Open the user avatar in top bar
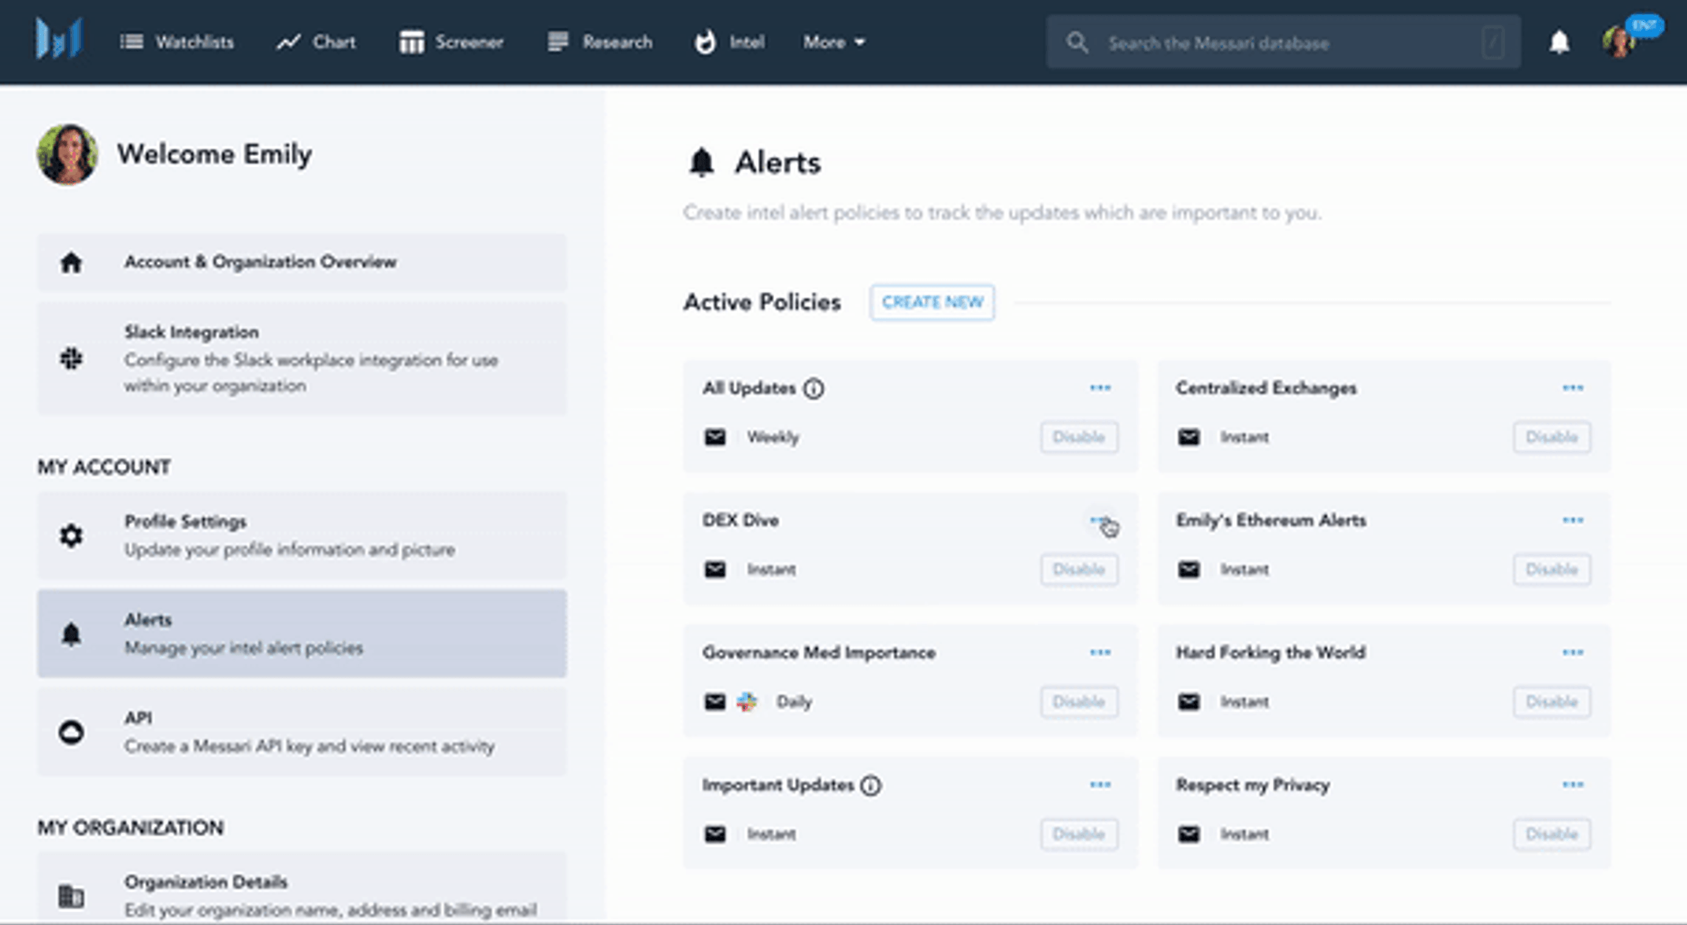 pyautogui.click(x=1618, y=42)
